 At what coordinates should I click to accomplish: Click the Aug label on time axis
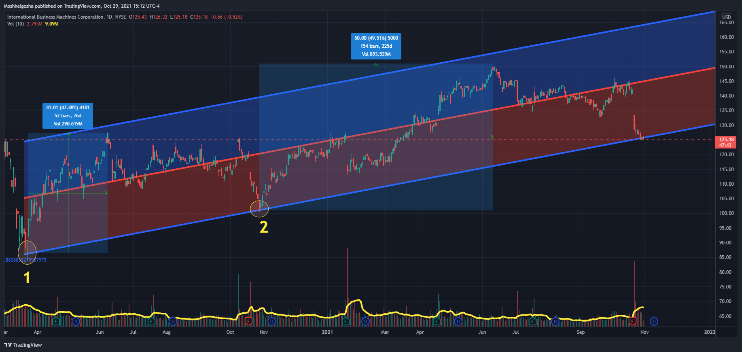click(166, 332)
